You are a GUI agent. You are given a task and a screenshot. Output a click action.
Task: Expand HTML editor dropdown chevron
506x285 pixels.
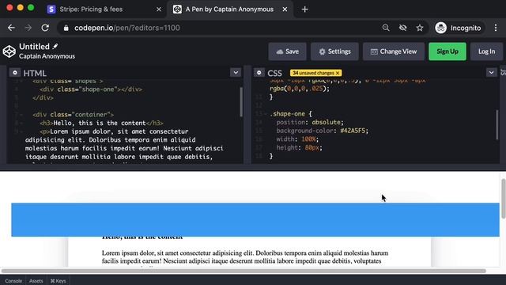236,72
